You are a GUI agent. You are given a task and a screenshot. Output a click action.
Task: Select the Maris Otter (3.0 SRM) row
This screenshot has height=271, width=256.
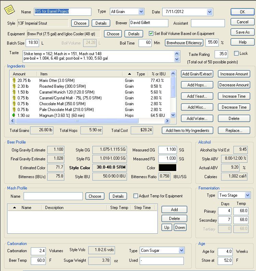[x=90, y=81]
